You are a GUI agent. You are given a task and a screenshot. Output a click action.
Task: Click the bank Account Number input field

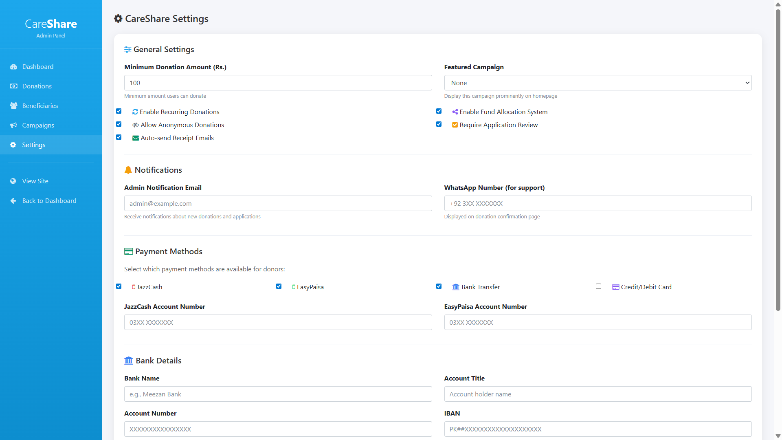tap(278, 429)
